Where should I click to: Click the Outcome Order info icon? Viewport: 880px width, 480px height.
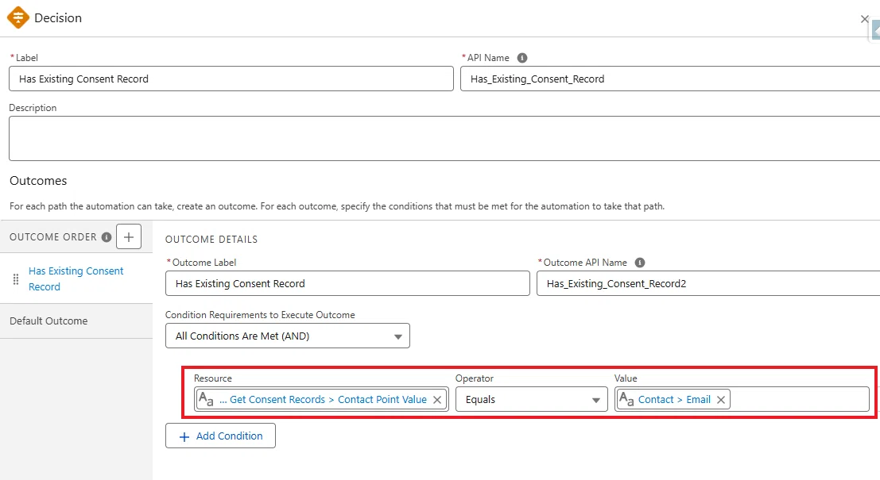coord(106,237)
